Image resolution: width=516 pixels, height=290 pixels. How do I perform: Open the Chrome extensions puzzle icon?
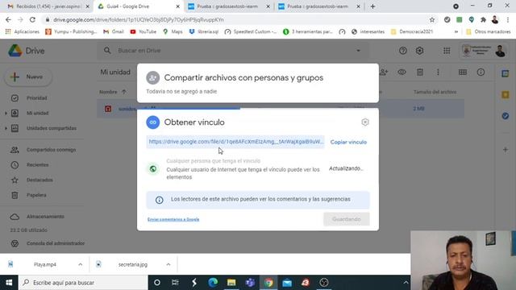click(x=483, y=19)
